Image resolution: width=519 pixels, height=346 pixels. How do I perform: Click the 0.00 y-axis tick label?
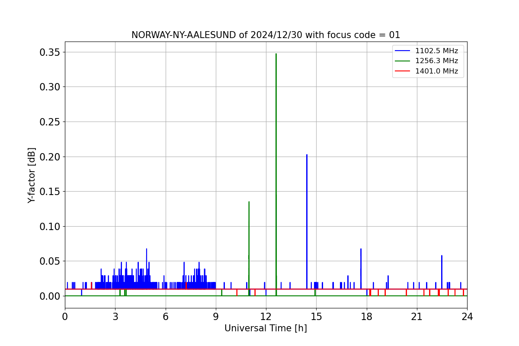[50, 296]
